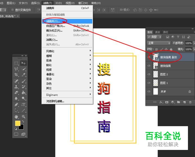Switch to the 通道 tab

click(157, 32)
